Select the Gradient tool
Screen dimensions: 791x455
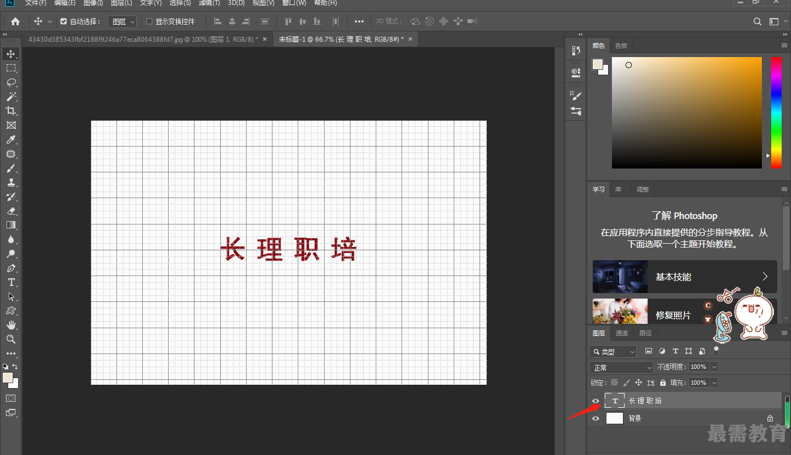[x=11, y=225]
